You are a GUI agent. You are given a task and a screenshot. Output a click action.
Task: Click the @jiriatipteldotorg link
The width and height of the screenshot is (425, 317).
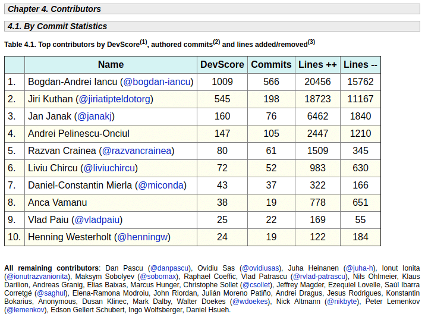click(115, 99)
